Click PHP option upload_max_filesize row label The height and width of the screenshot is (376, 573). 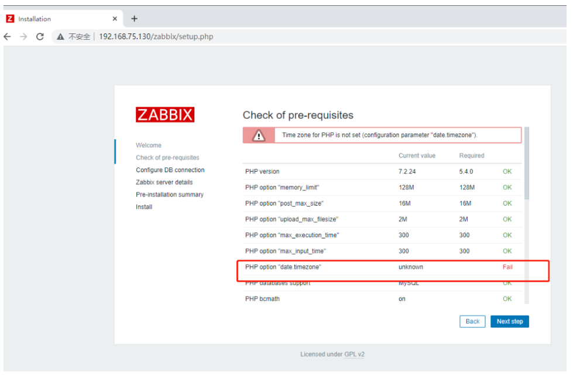tap(291, 219)
